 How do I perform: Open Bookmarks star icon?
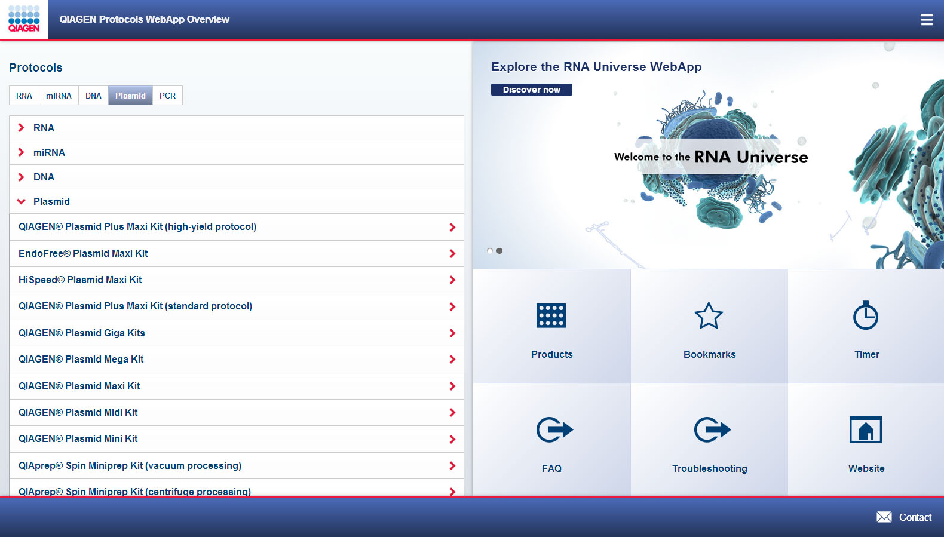click(709, 315)
